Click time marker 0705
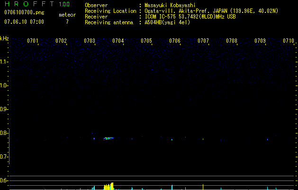This screenshot has height=190, width=298. click(146, 40)
